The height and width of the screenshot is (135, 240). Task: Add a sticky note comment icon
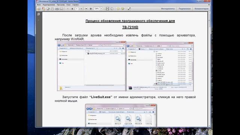coord(118,9)
